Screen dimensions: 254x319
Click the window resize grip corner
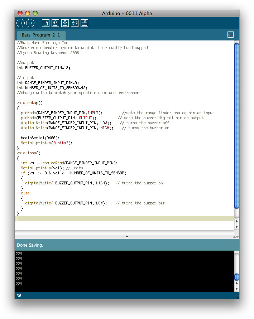pyautogui.click(x=237, y=296)
